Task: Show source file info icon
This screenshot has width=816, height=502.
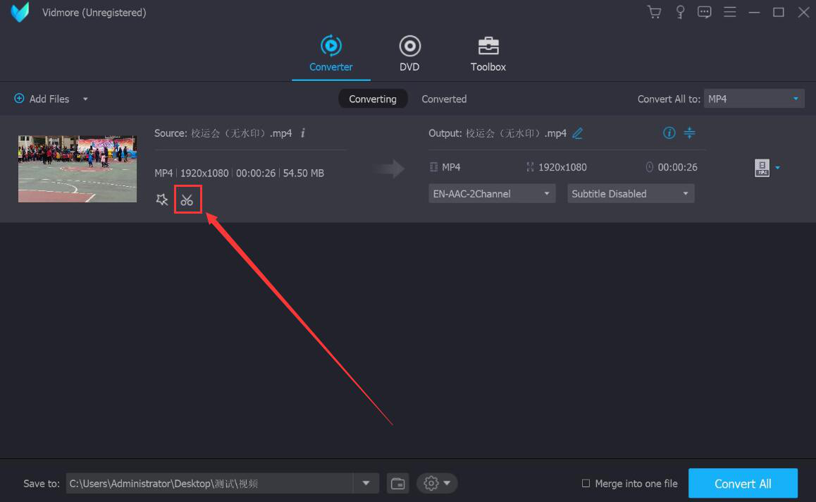Action: point(303,133)
